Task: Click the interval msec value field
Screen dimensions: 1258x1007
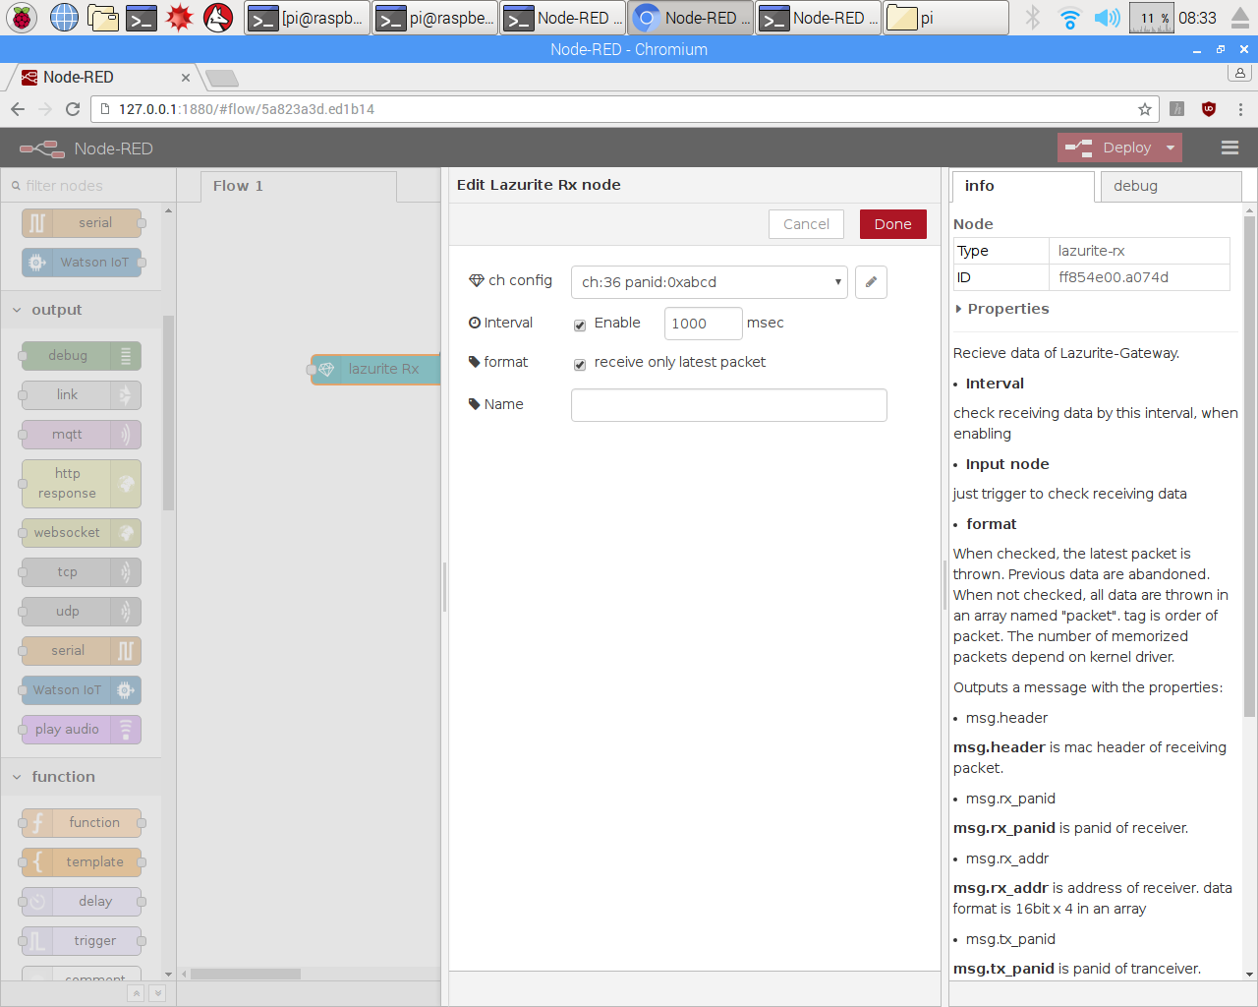Action: tap(704, 324)
